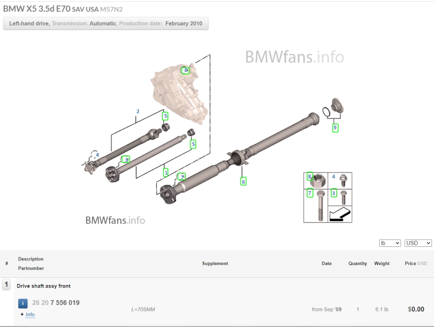
Task: Click callout 2 above the front drive shaft
Action: (x=138, y=112)
